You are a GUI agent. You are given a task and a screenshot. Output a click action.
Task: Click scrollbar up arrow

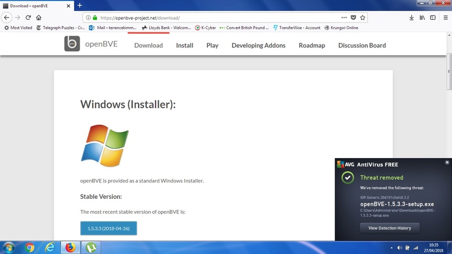449,35
